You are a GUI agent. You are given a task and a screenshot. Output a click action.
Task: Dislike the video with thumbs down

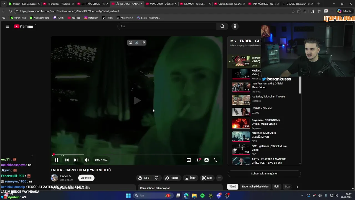coord(156,178)
